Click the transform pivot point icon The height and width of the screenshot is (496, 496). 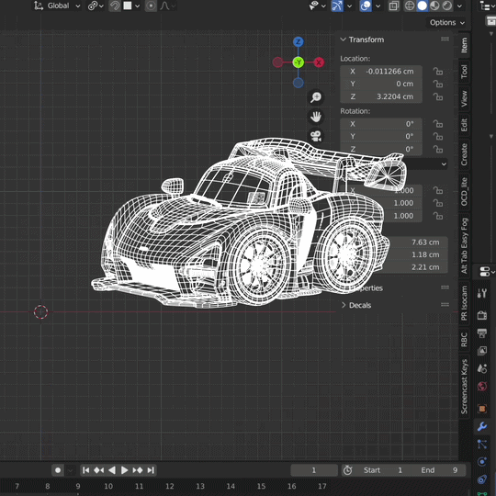coord(92,6)
